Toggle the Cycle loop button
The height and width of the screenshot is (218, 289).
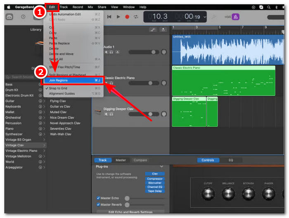coord(136,17)
